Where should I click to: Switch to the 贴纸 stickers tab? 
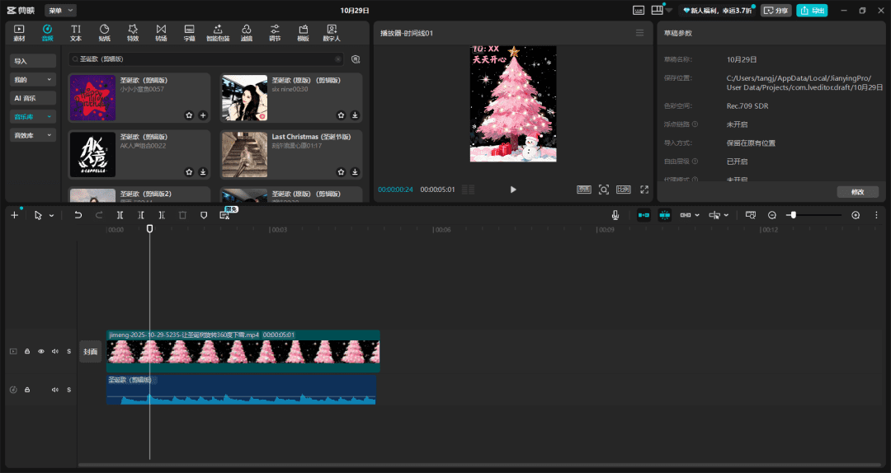105,33
